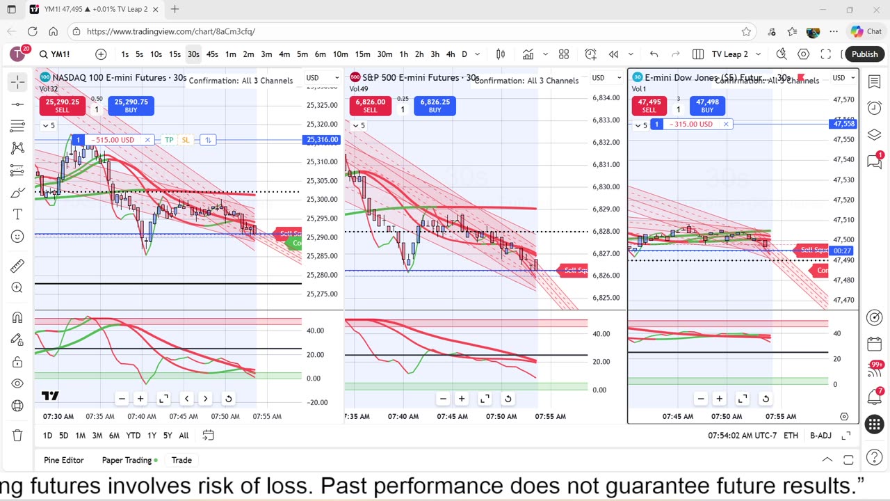The height and width of the screenshot is (501, 890).
Task: Open the Trade tab
Action: [x=181, y=460]
